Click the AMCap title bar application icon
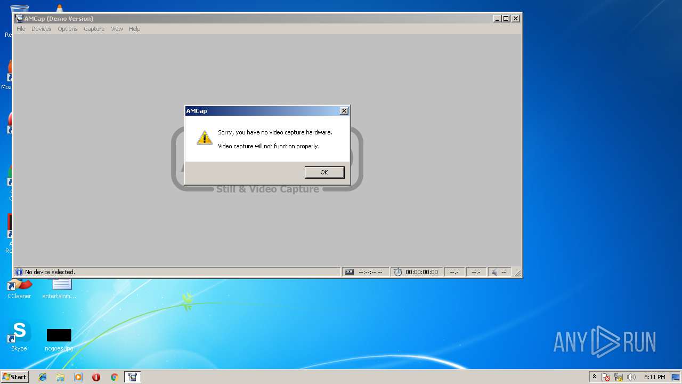Image resolution: width=682 pixels, height=384 pixels. point(19,19)
